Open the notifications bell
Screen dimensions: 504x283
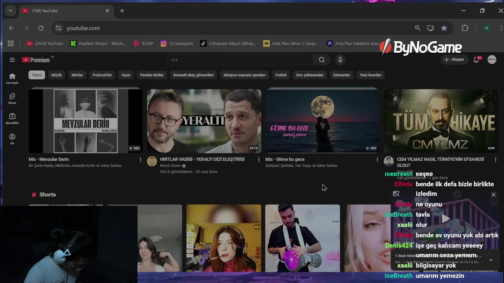476,60
